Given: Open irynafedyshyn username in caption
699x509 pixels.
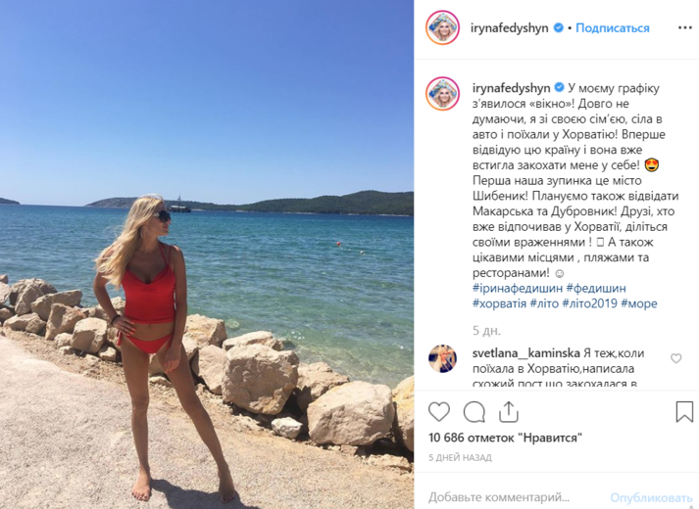Looking at the screenshot, I should pyautogui.click(x=512, y=88).
